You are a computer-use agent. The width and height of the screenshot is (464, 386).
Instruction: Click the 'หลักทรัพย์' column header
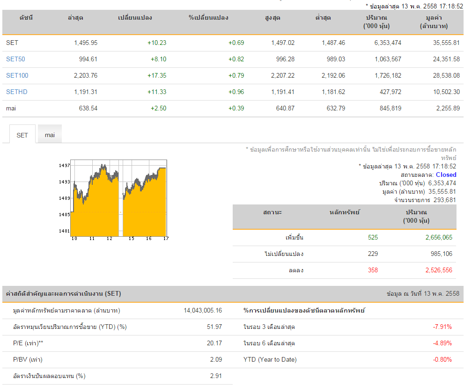pos(345,212)
